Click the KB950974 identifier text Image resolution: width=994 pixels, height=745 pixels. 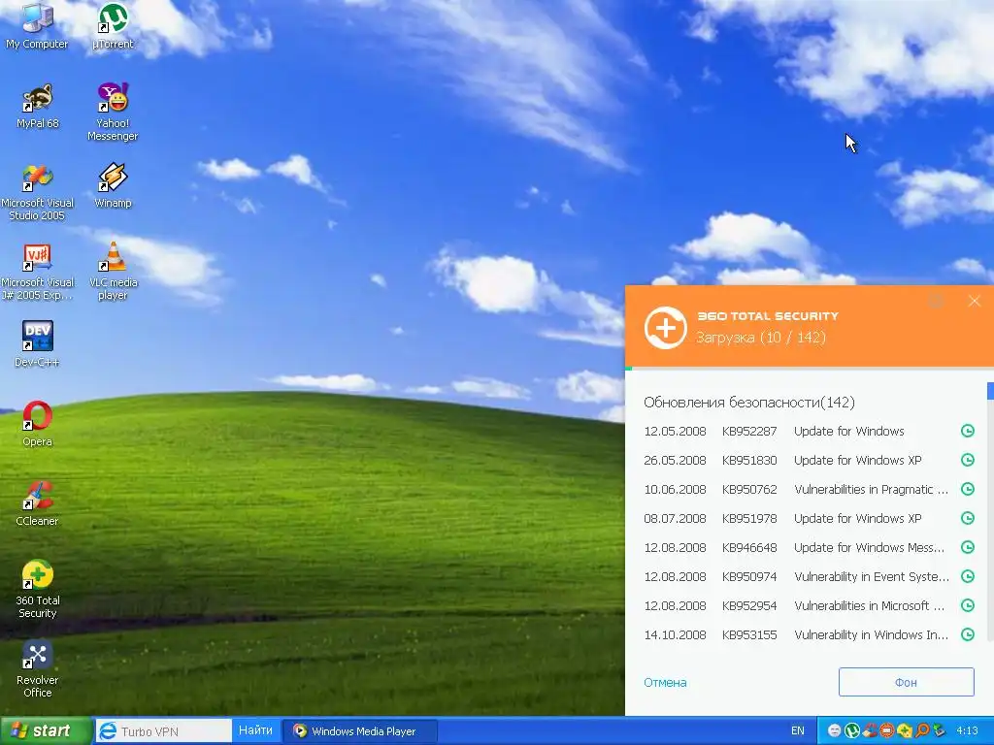749,576
